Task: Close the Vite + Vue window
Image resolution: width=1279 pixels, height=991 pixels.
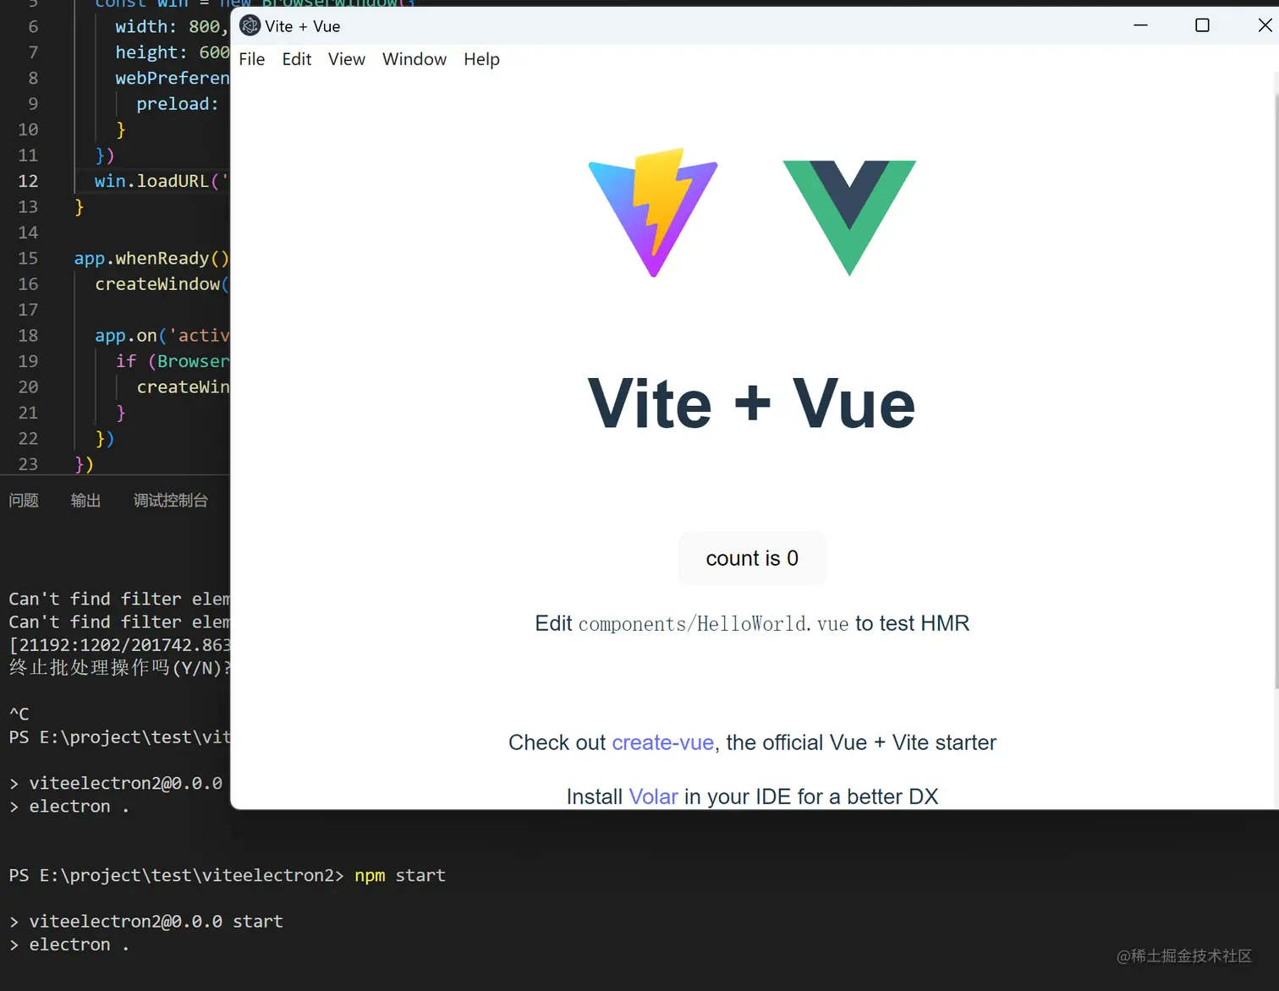Action: pos(1264,25)
